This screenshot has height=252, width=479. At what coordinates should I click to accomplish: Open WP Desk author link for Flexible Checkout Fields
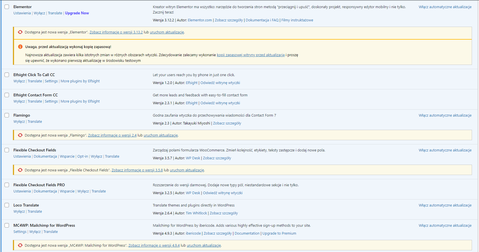193,158
